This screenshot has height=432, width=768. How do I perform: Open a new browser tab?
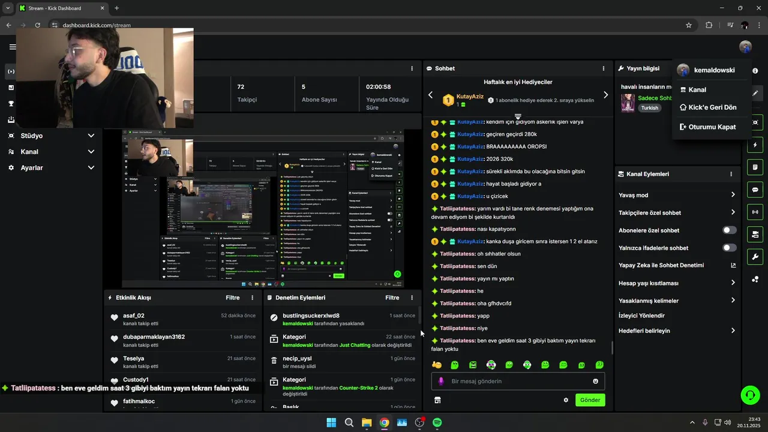tap(116, 8)
